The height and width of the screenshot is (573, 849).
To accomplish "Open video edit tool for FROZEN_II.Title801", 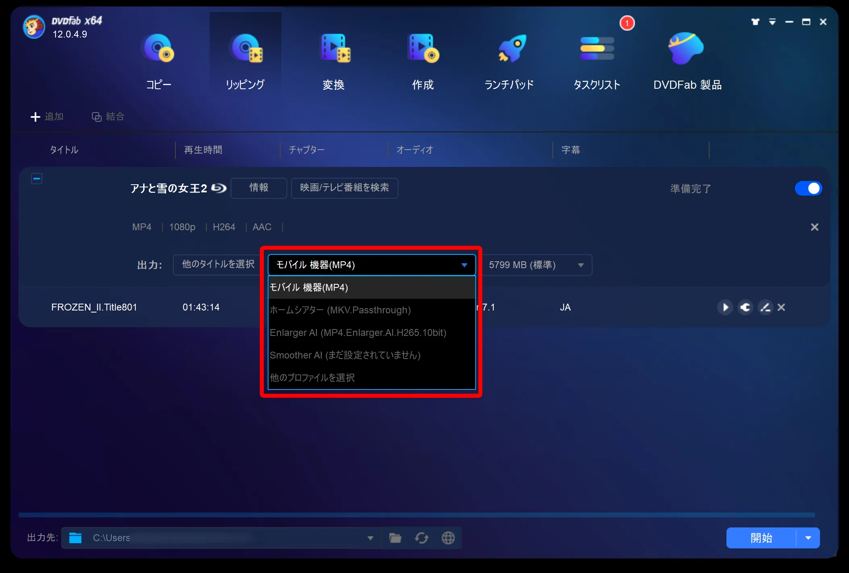I will [765, 307].
